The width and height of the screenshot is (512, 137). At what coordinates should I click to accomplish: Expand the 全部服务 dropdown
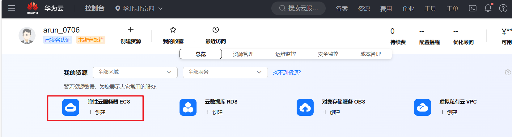point(225,72)
